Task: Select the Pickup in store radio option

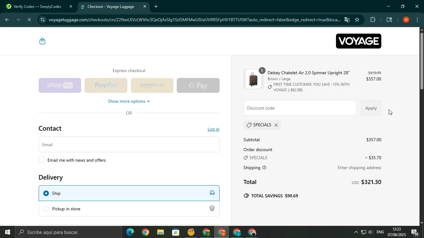Action: [46, 209]
